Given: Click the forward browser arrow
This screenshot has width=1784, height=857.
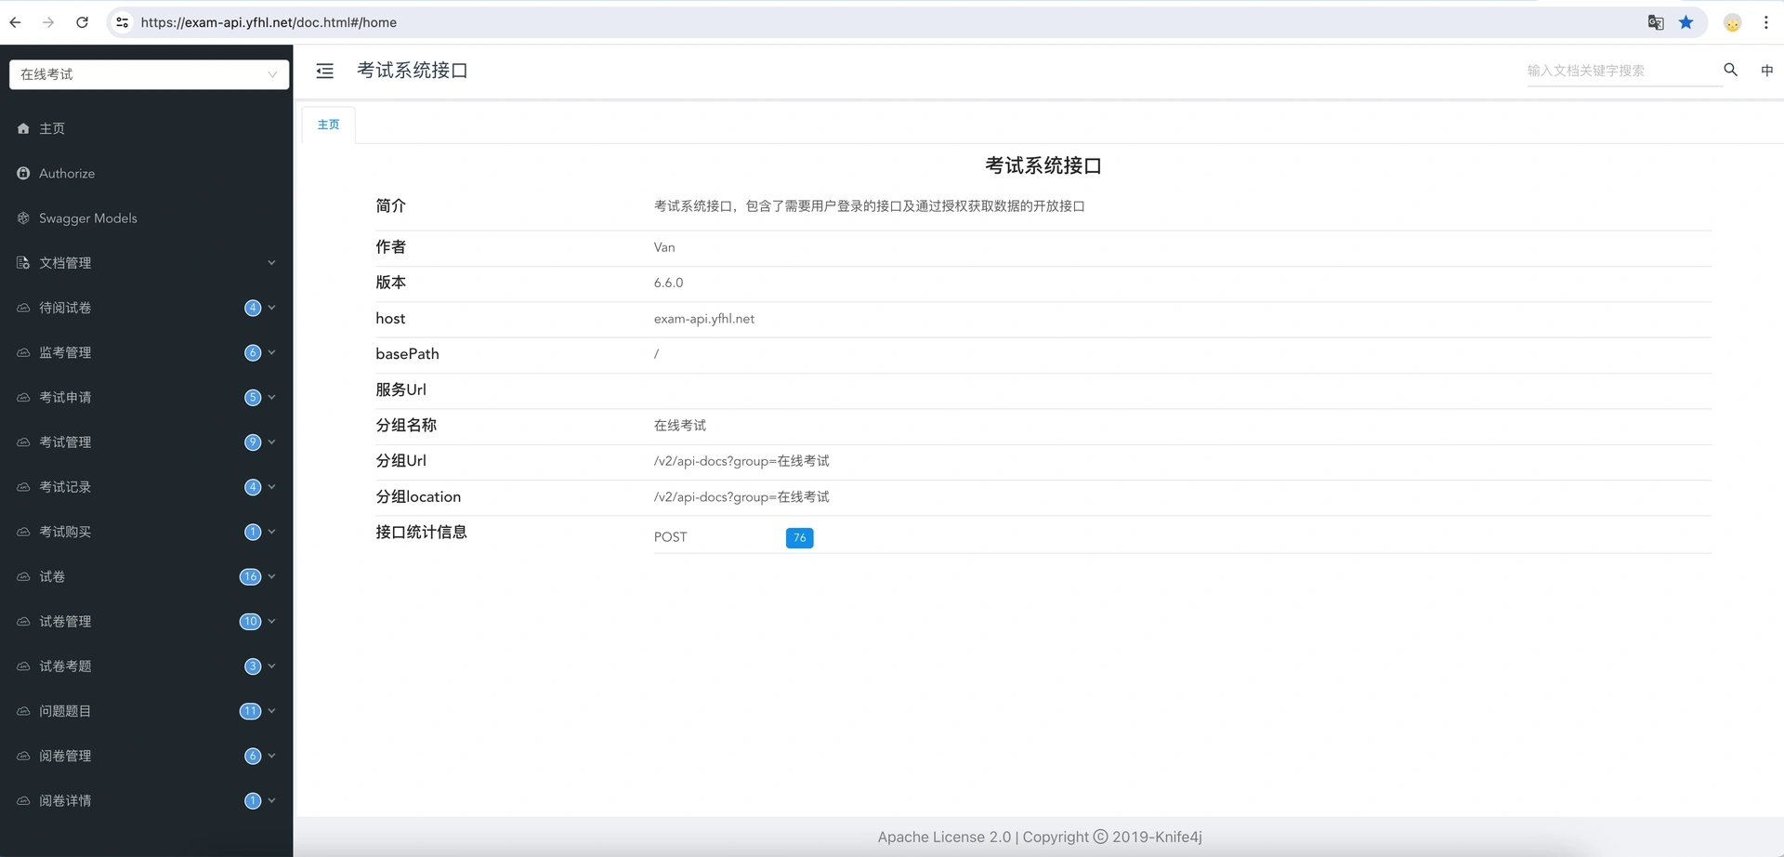Looking at the screenshot, I should 48,22.
